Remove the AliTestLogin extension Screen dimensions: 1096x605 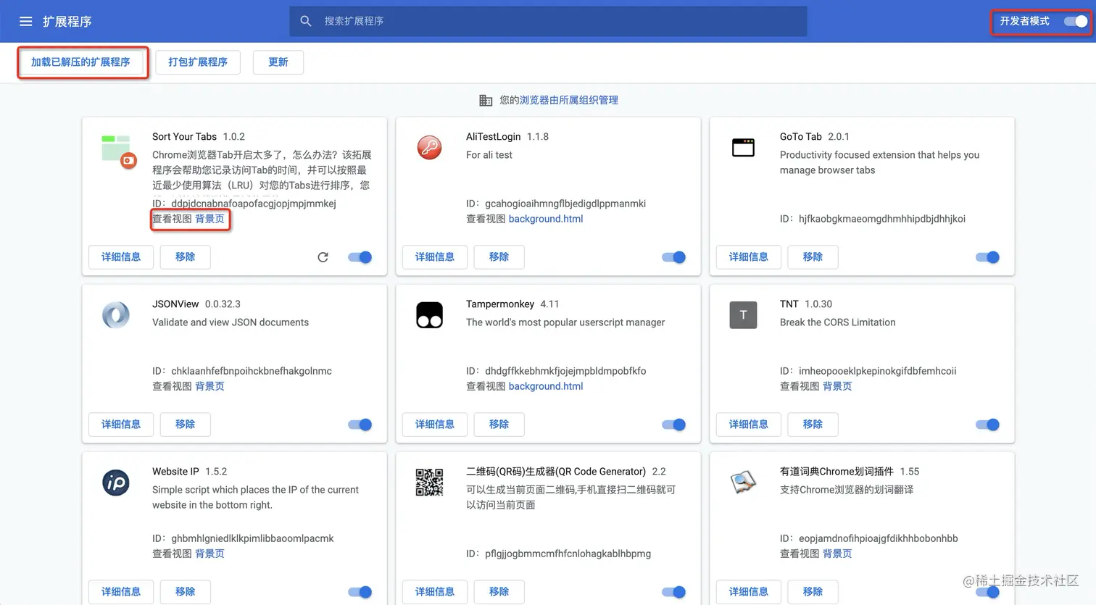499,257
